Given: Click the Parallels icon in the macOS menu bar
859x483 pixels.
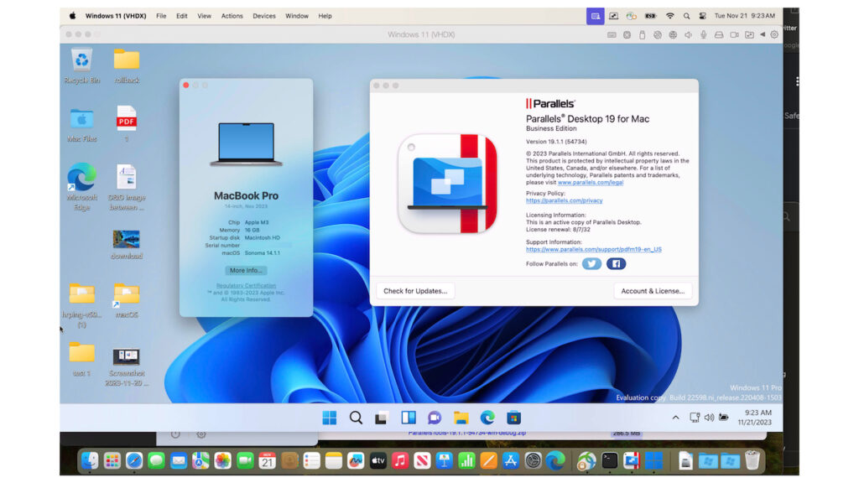Looking at the screenshot, I should pos(596,15).
